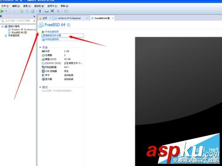Click the sound card icon beside 声卡
The height and width of the screenshot is (166, 222).
point(43,75)
